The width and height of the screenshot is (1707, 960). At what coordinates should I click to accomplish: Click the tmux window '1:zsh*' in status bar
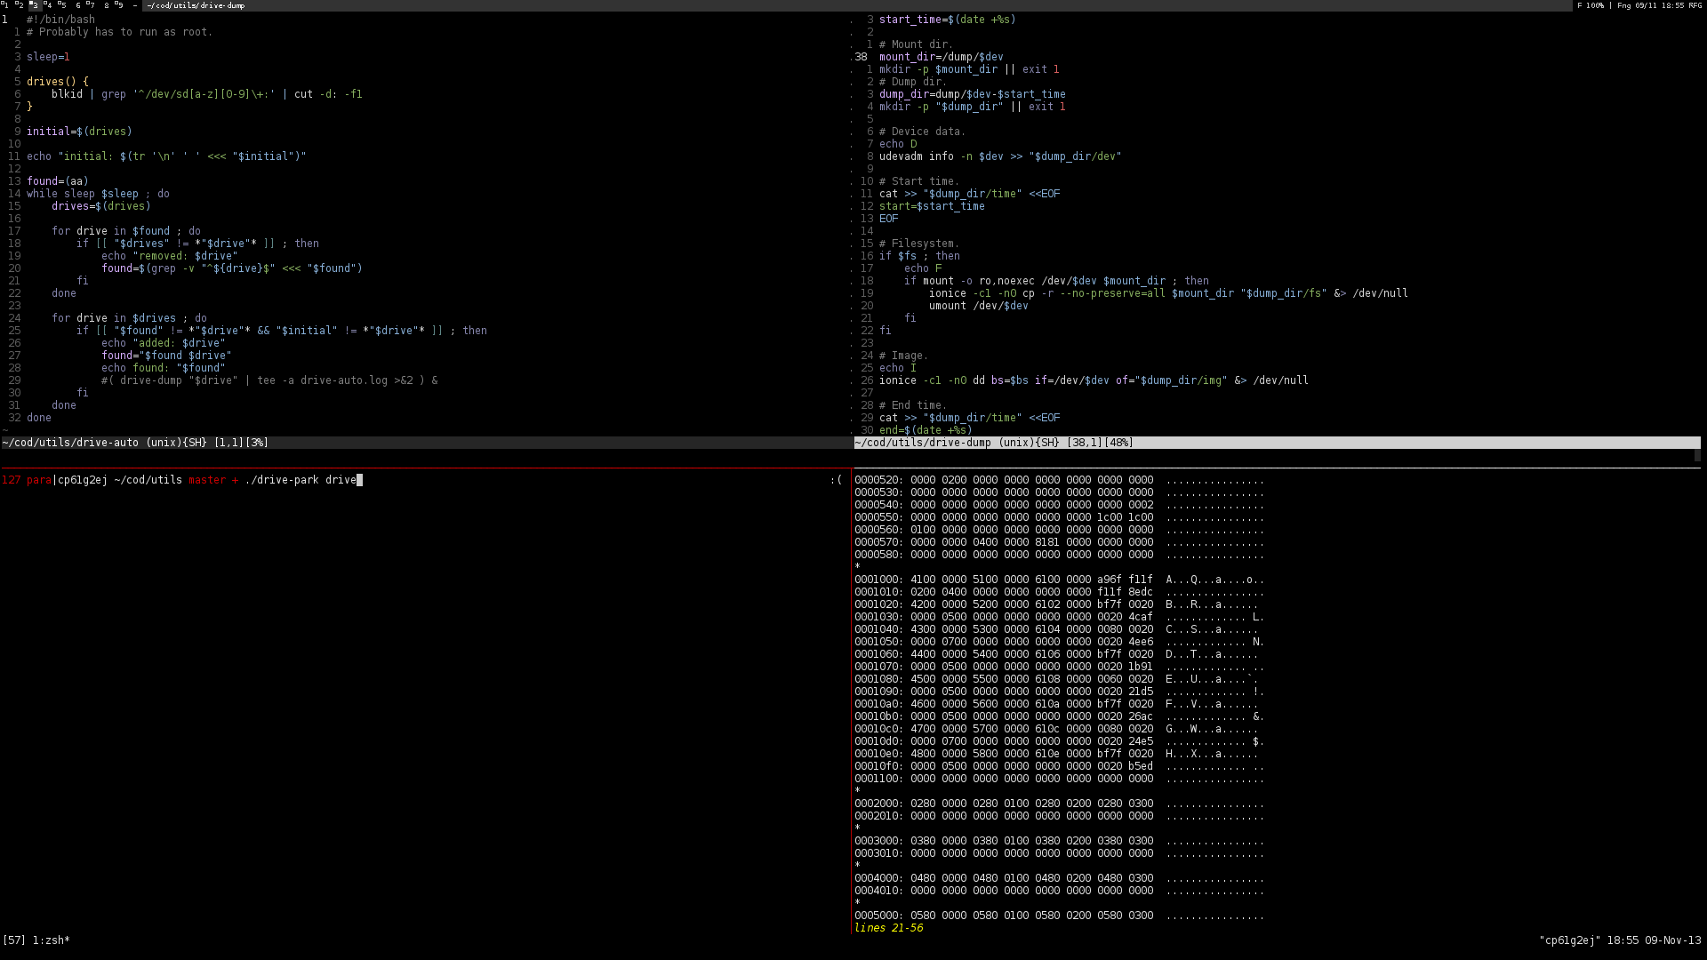pyautogui.click(x=52, y=940)
